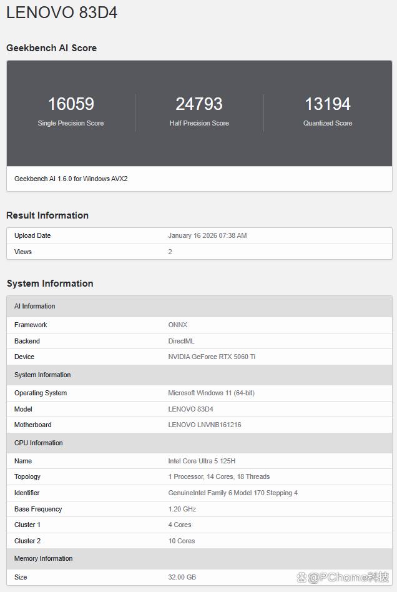Click the LENOVO LNVNB161216 motherboard value
This screenshot has height=592, width=397.
click(x=204, y=425)
